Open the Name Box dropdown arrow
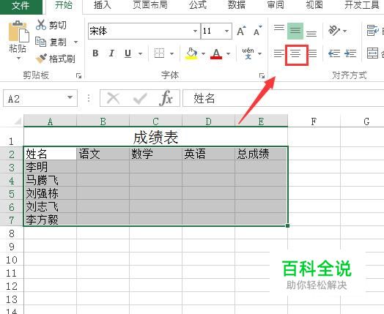The height and width of the screenshot is (314, 384). pyautogui.click(x=70, y=97)
